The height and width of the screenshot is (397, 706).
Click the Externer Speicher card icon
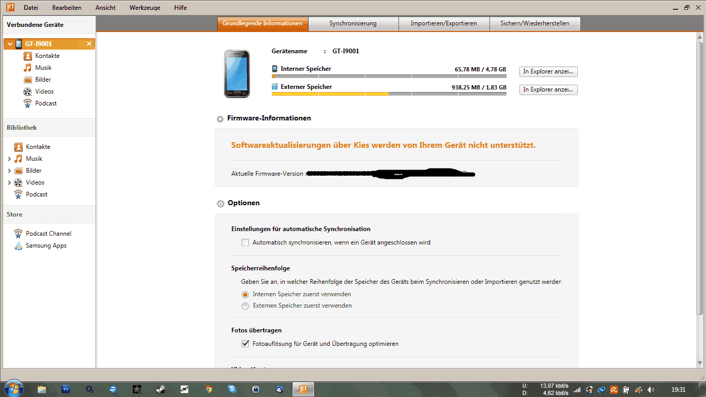point(274,87)
